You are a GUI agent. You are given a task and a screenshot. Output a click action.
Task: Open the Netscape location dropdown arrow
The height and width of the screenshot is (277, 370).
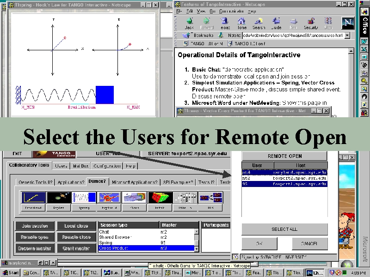(347, 36)
